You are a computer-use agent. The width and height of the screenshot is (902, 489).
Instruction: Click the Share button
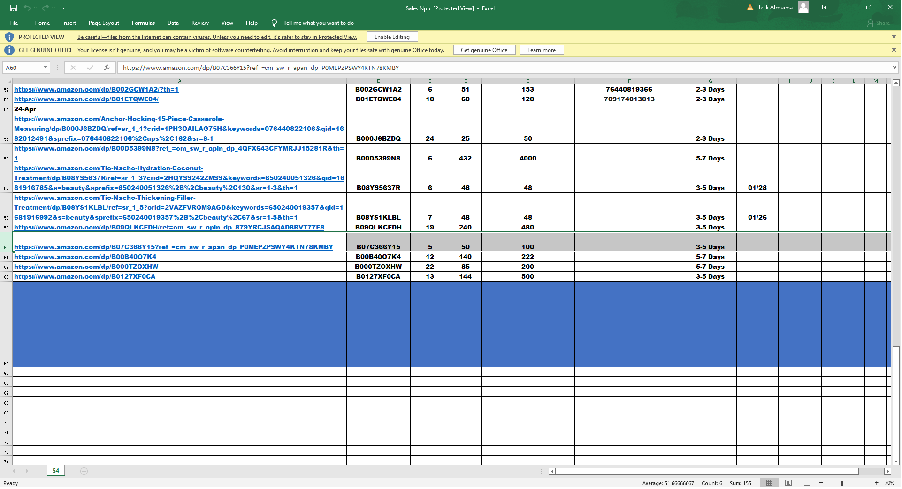tap(879, 23)
